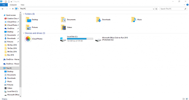Select This PC in navigation pane

click(10, 68)
